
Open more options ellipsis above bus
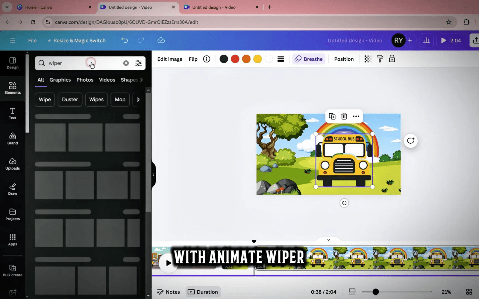pyautogui.click(x=356, y=116)
